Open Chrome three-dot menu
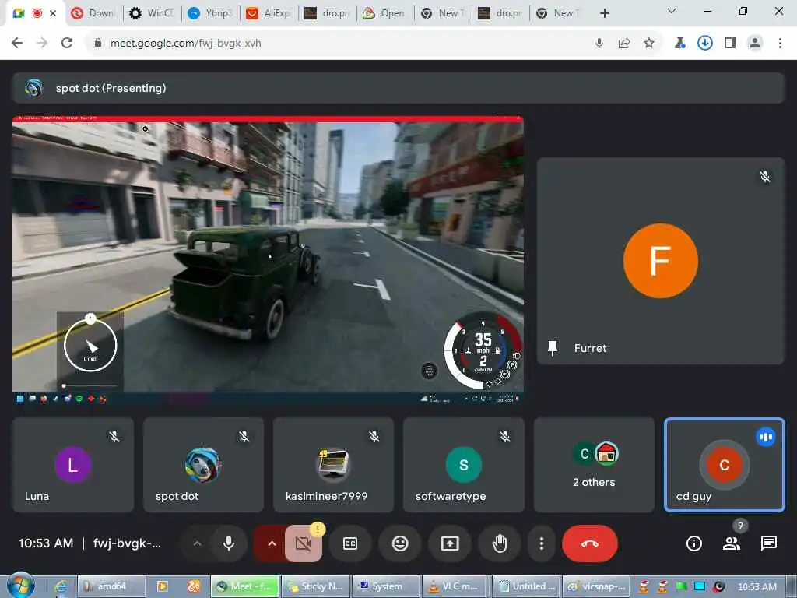This screenshot has width=797, height=598. pyautogui.click(x=780, y=44)
